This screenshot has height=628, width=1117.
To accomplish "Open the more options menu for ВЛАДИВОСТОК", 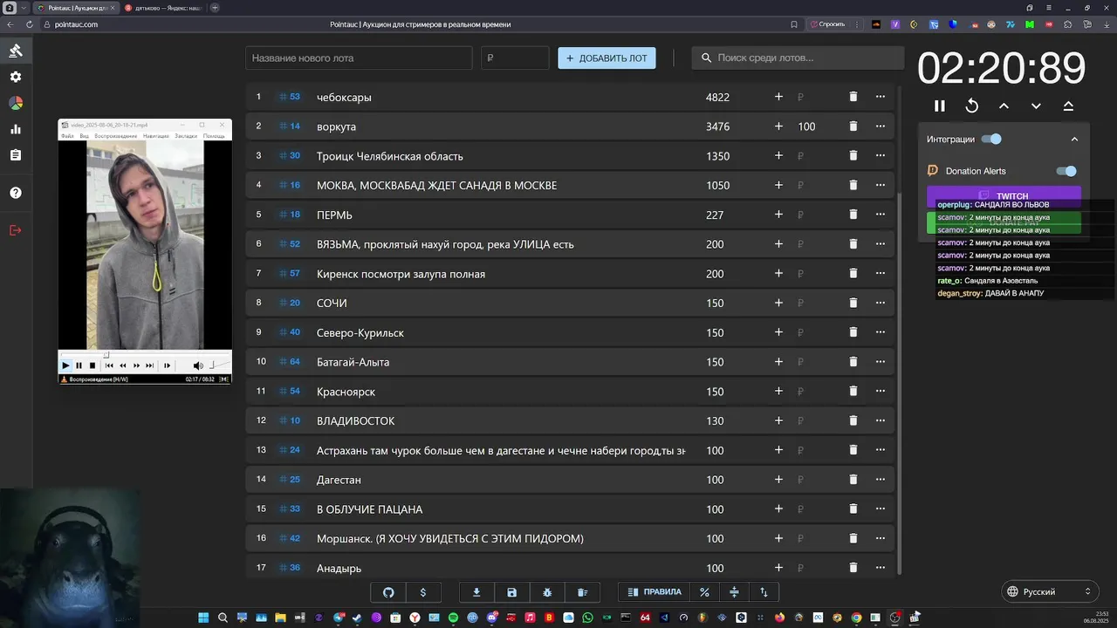I will (x=880, y=420).
